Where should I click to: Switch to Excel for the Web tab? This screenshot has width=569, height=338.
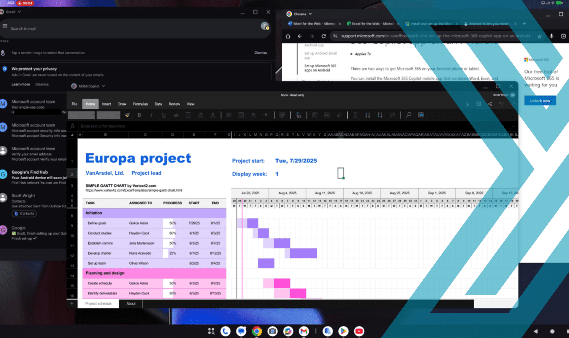pyautogui.click(x=371, y=24)
